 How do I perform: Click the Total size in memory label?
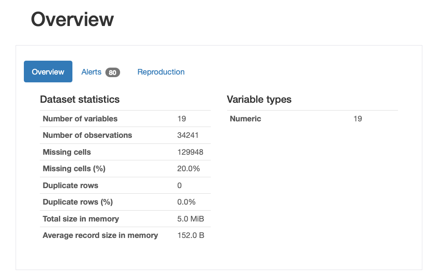click(81, 219)
